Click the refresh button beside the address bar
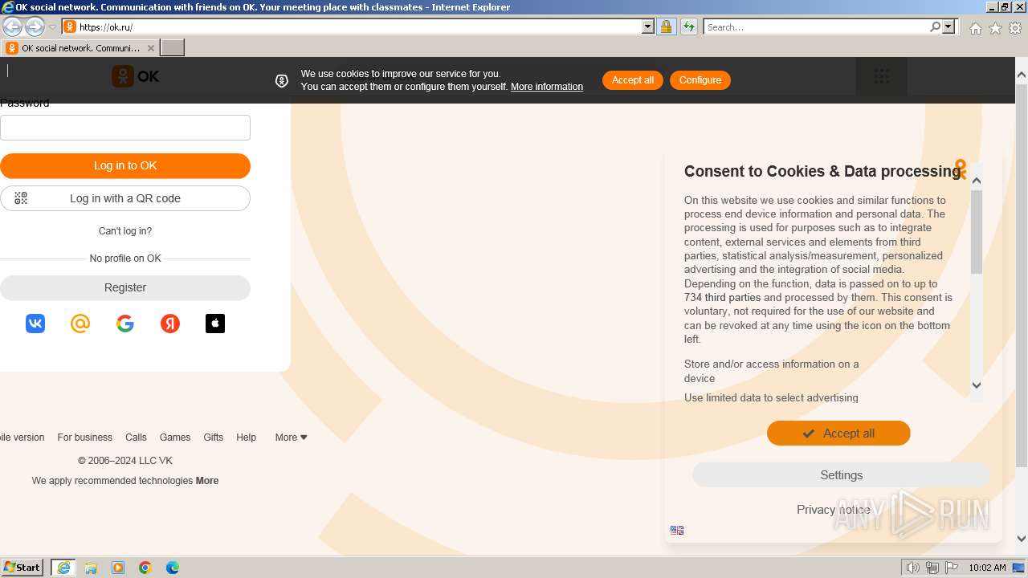 coord(688,26)
